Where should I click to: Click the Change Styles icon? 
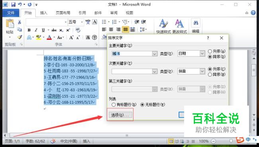pos(180,26)
